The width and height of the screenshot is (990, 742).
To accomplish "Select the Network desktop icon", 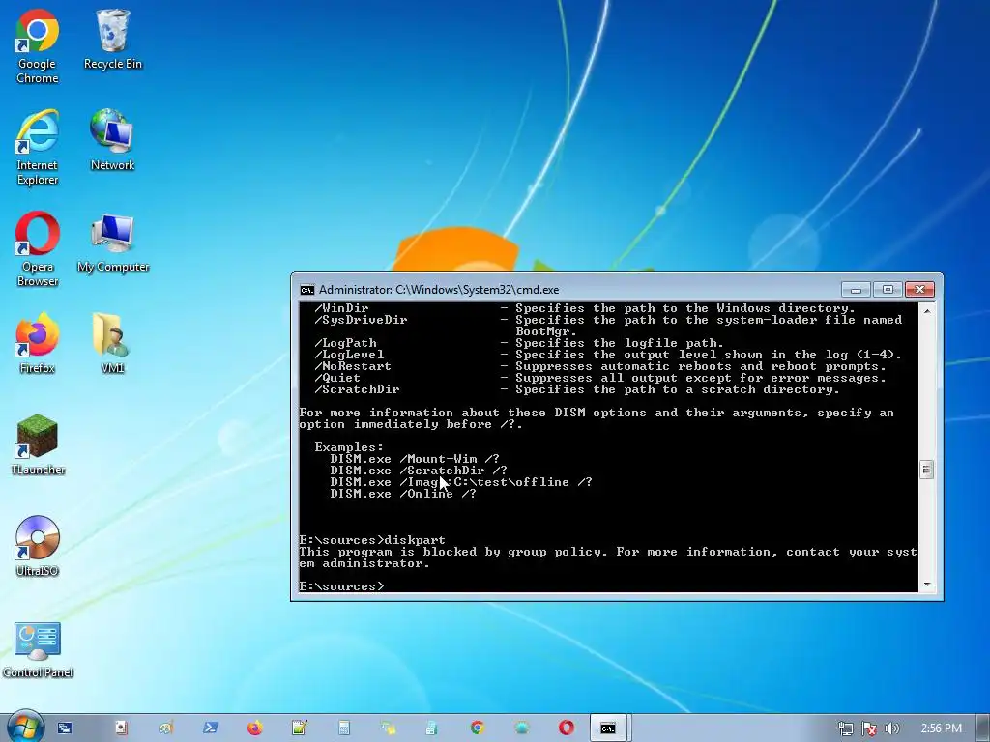I will coord(112,140).
